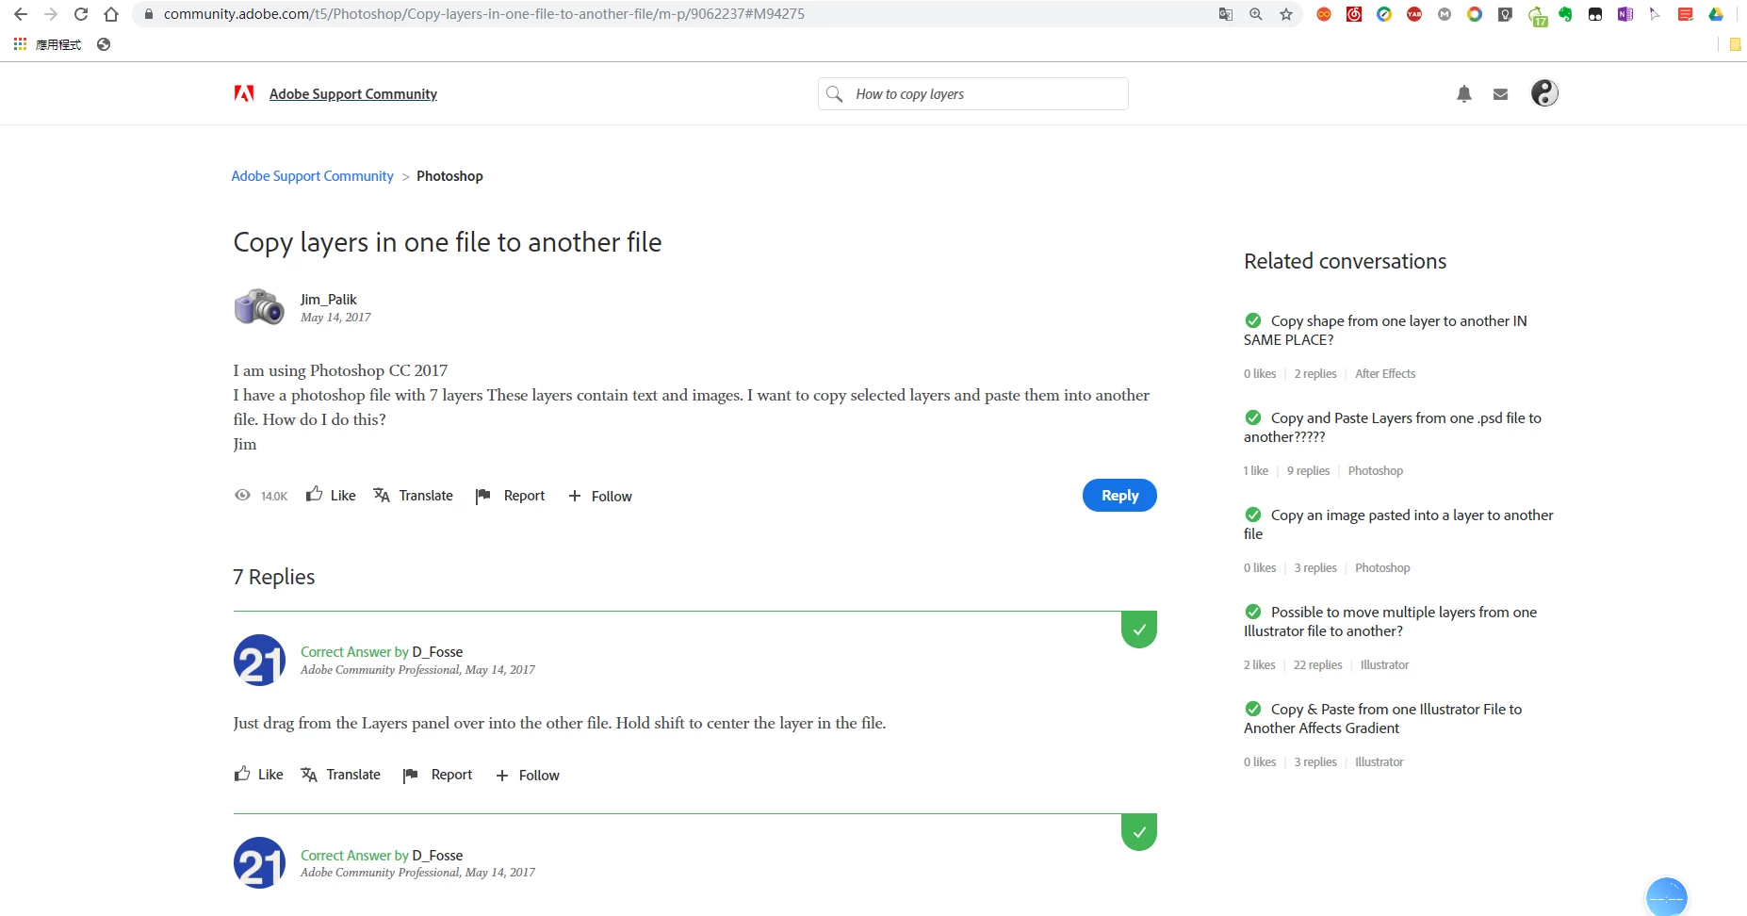Open D_Fosse profile in second reply
1747x916 pixels.
point(437,856)
